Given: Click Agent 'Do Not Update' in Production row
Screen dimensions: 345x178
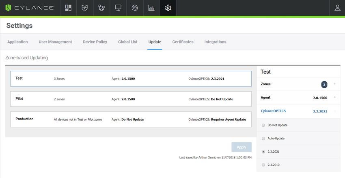Looking at the screenshot, I should (132, 119).
